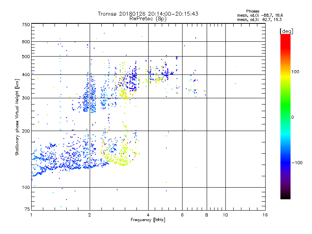Click the colorbar label '100'
Viewport: 312px width, 234px height.
click(x=295, y=72)
